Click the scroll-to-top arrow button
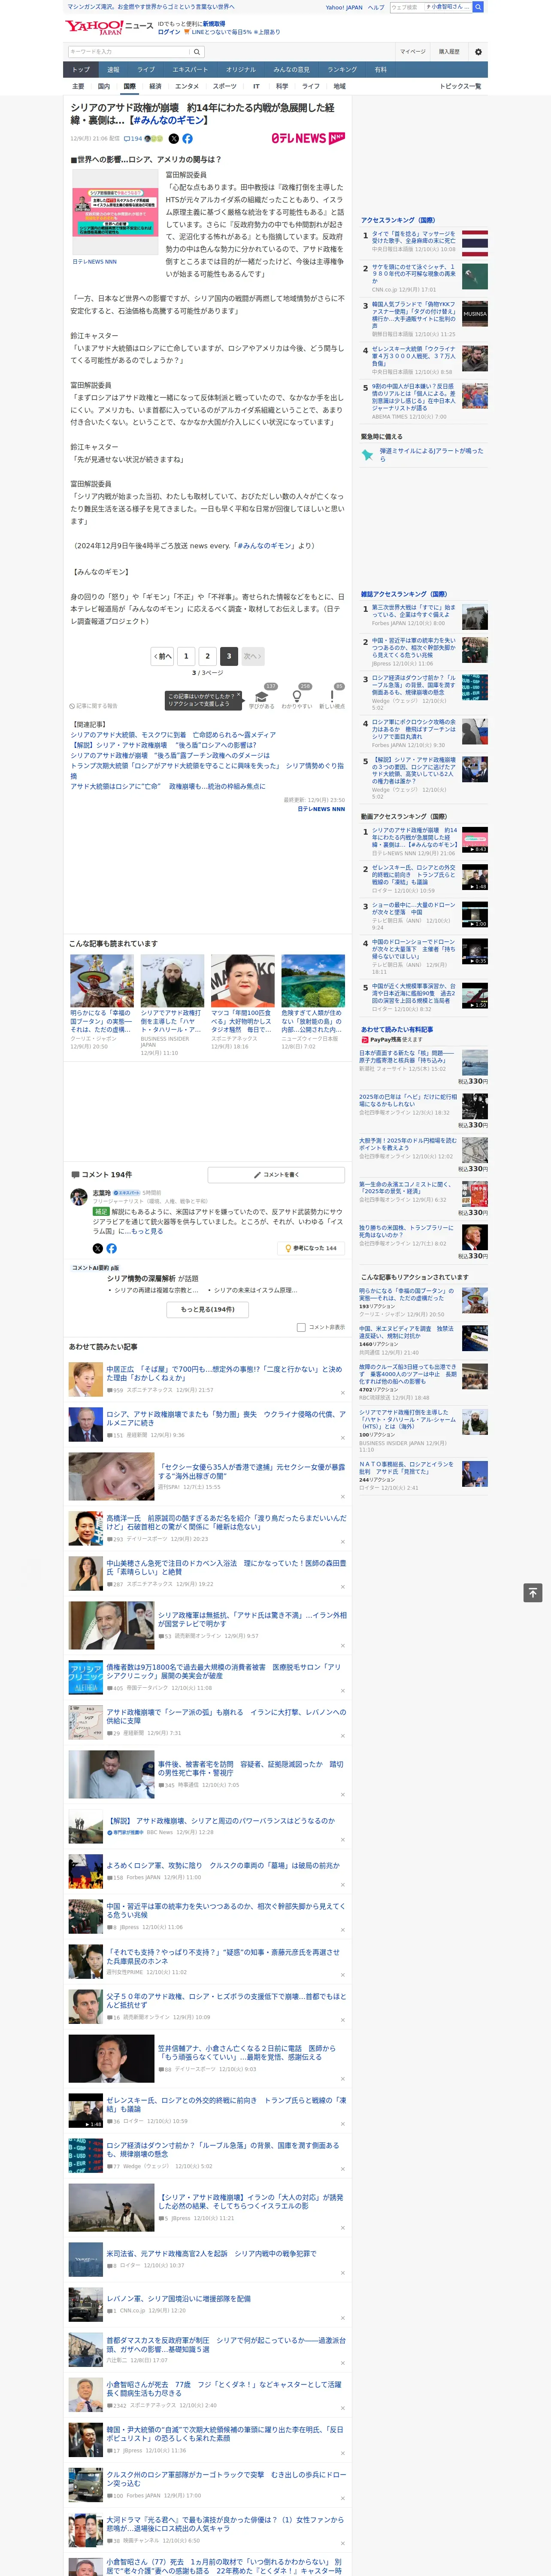551x2576 pixels. (x=533, y=1592)
